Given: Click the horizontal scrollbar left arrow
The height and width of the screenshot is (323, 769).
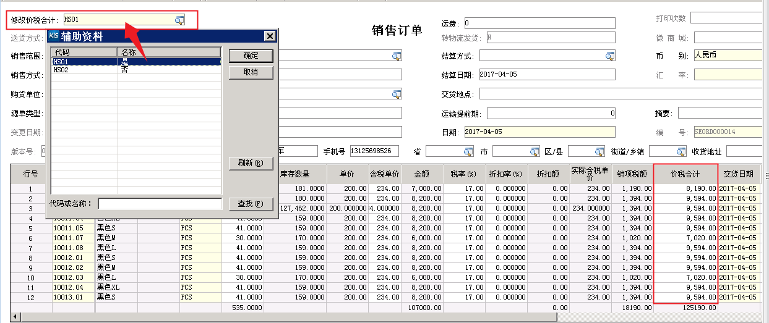Looking at the screenshot, I should click(x=15, y=317).
